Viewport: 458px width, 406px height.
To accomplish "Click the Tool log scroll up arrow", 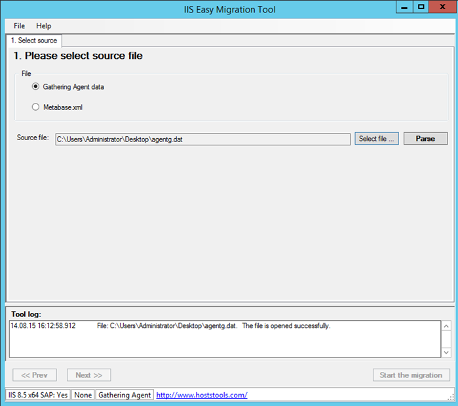I will (446, 326).
